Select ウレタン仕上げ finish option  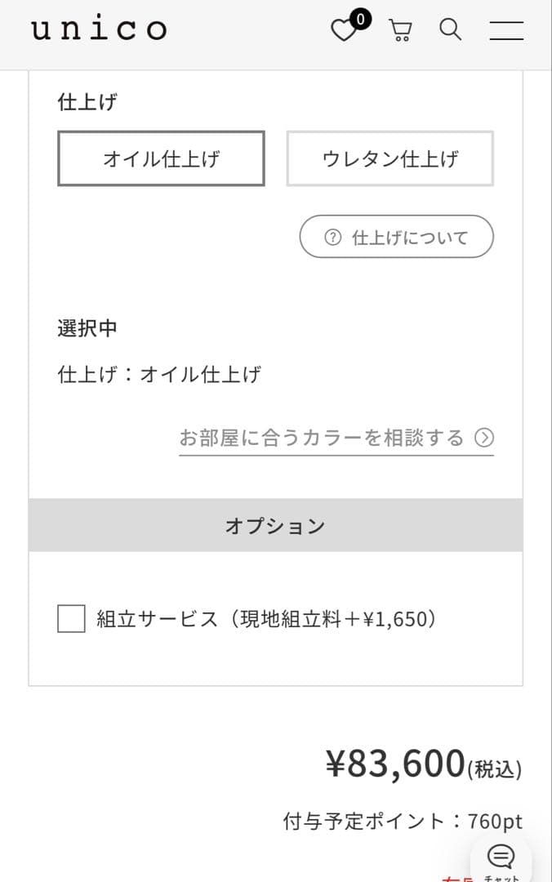tap(390, 158)
